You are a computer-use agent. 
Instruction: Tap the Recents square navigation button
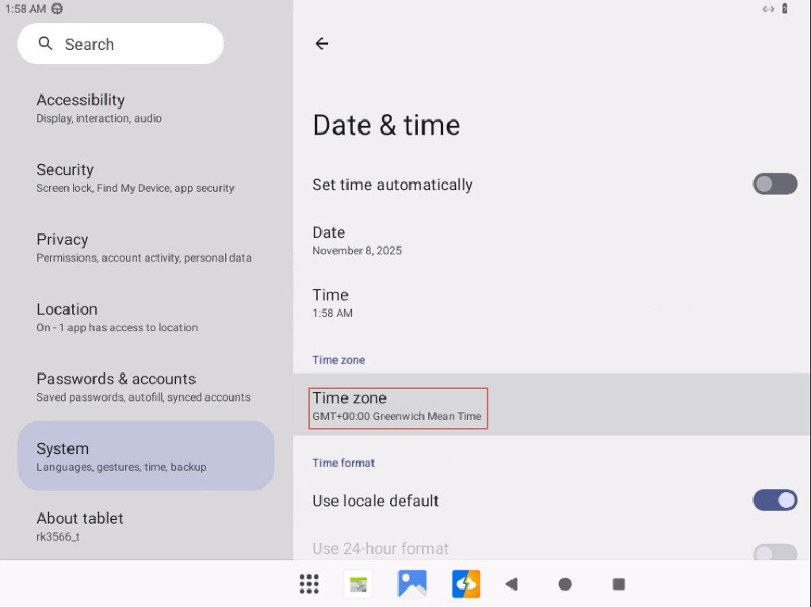pyautogui.click(x=619, y=584)
